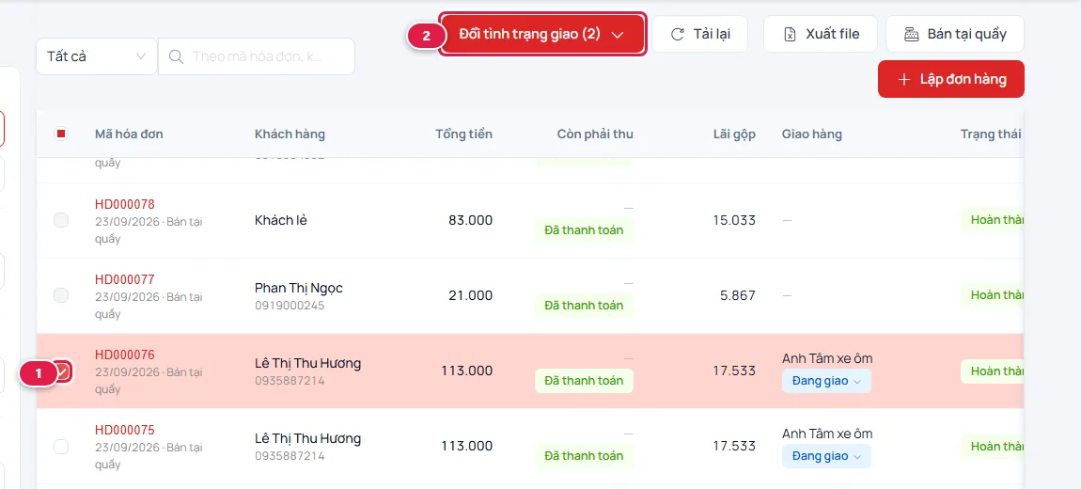
Task: Open invoice link HD000077
Action: 125,279
